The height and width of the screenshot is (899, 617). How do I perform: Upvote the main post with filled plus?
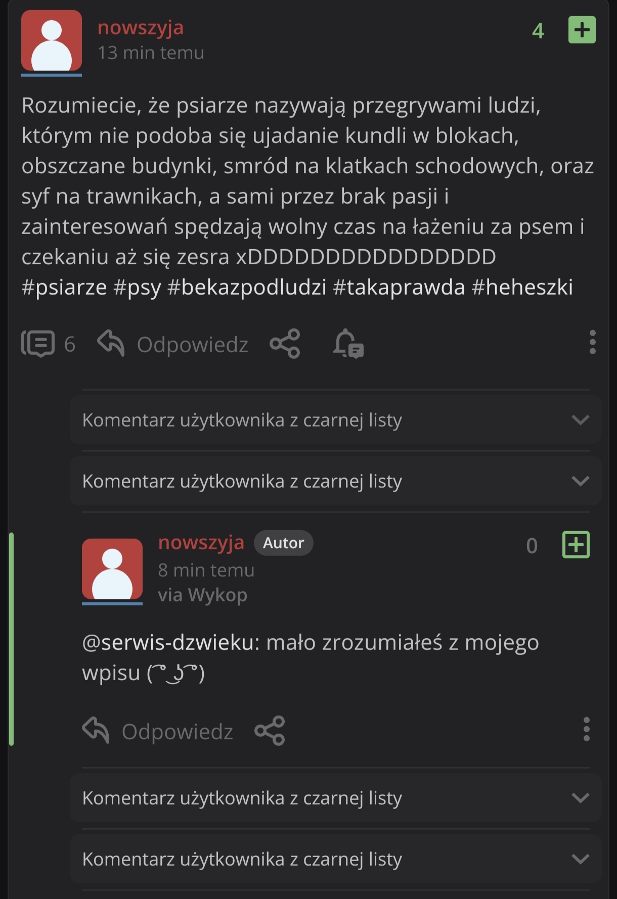(582, 30)
